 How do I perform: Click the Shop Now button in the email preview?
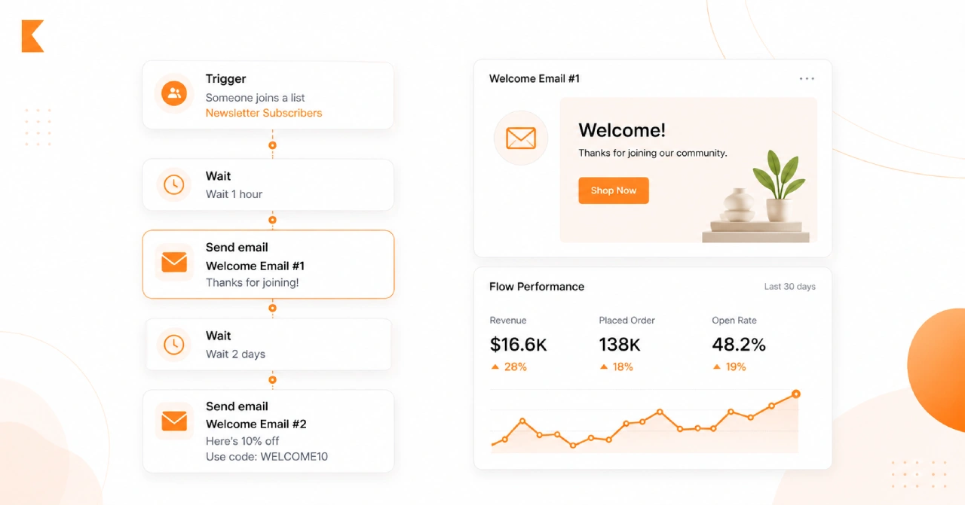click(x=613, y=190)
